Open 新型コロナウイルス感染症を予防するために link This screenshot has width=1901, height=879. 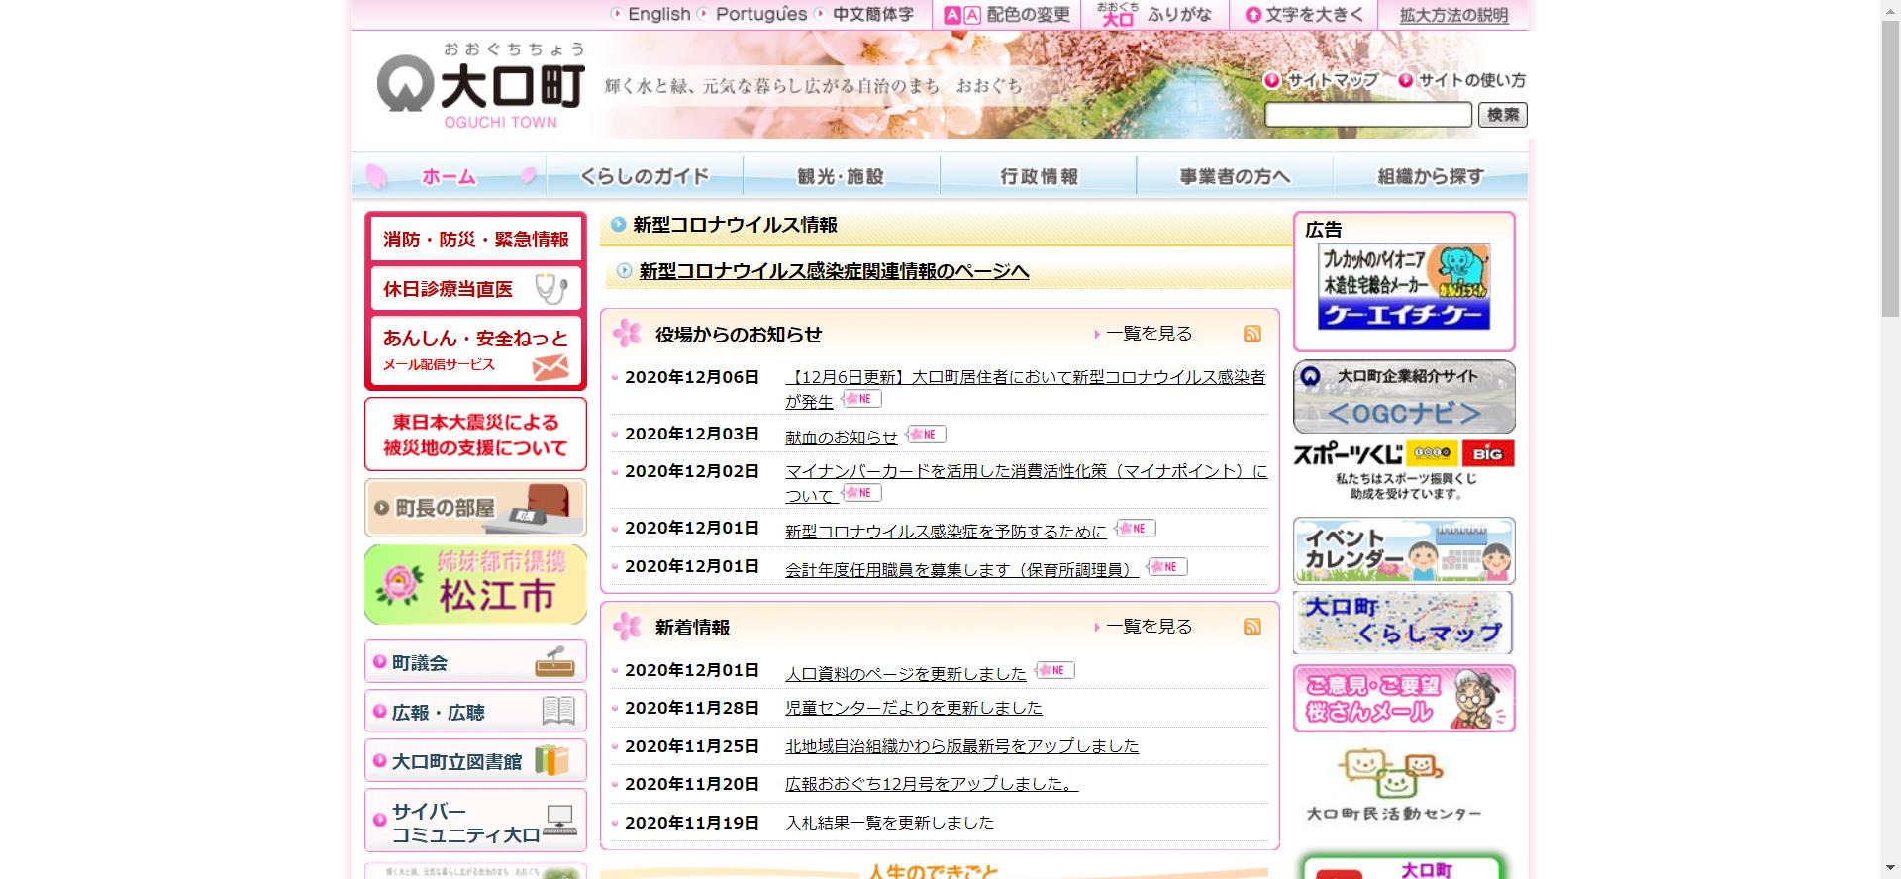946,532
